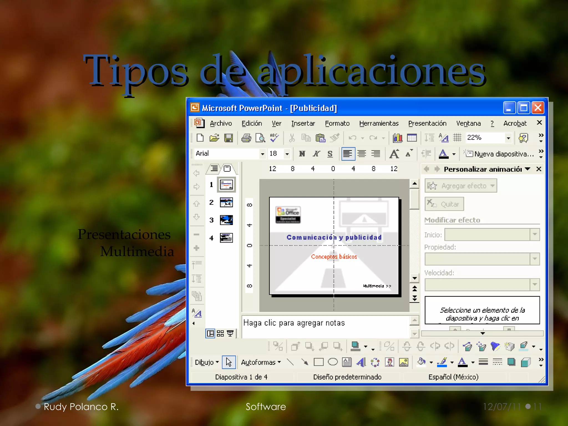Viewport: 568px width, 426px height.
Task: Open the Herramientas menu
Action: click(379, 123)
